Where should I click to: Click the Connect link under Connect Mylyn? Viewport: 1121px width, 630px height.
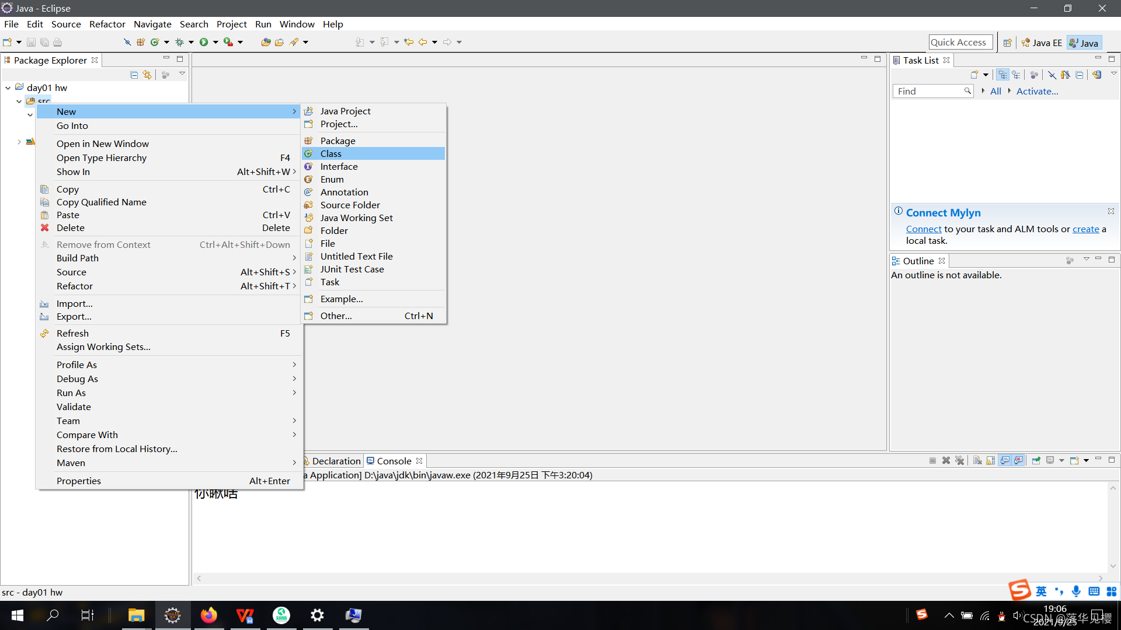pos(923,229)
